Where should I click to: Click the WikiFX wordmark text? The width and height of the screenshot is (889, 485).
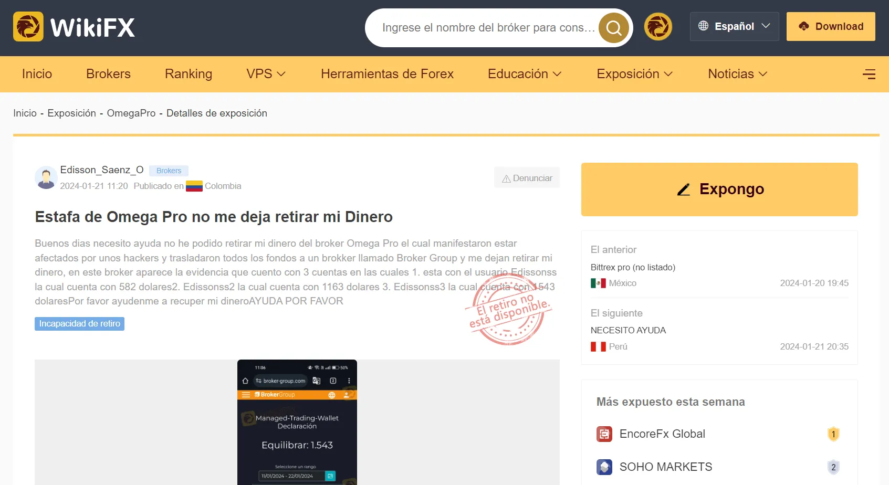tap(93, 27)
